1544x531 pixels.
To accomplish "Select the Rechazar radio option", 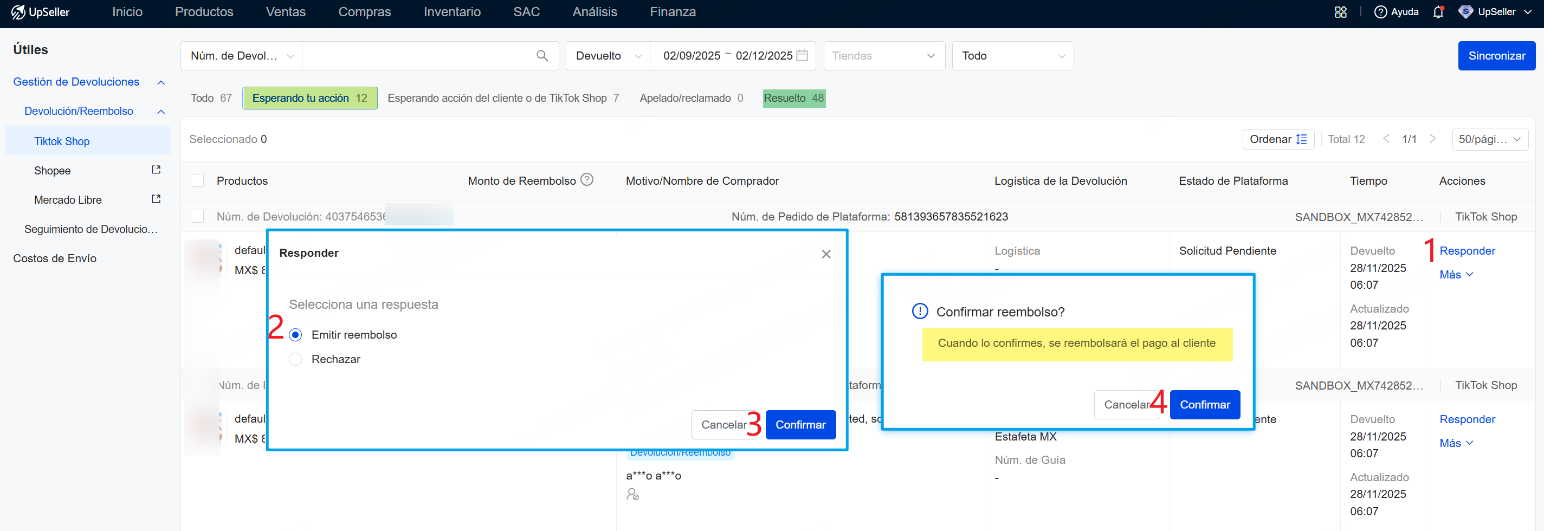I will 295,360.
